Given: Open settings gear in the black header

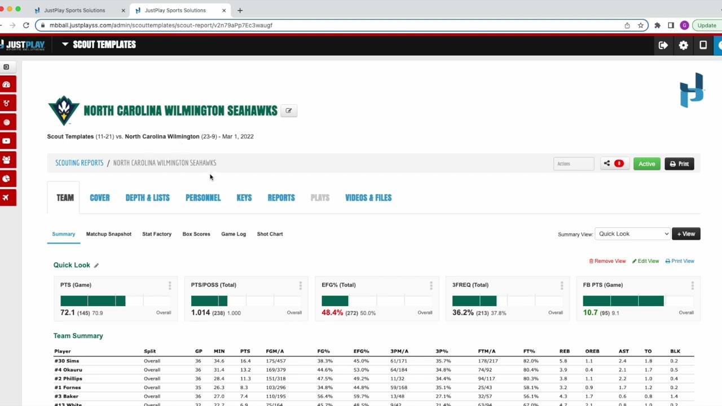Looking at the screenshot, I should (x=683, y=45).
